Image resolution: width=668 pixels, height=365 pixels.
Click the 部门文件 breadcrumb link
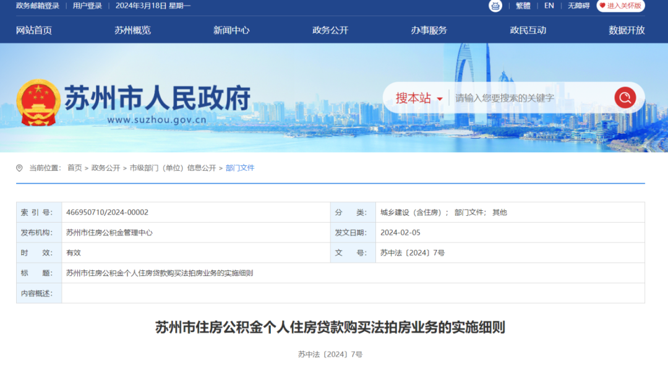pyautogui.click(x=240, y=168)
